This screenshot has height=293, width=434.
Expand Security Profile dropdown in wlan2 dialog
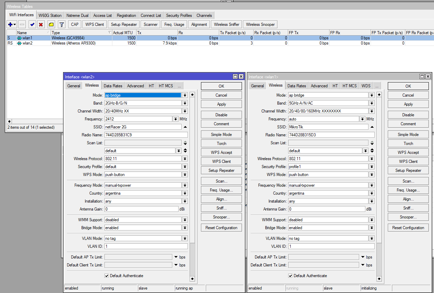coord(185,167)
